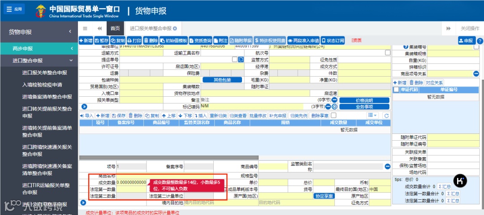
Task: Toggle the checkbox after 删除享惠
Action: click(x=333, y=116)
